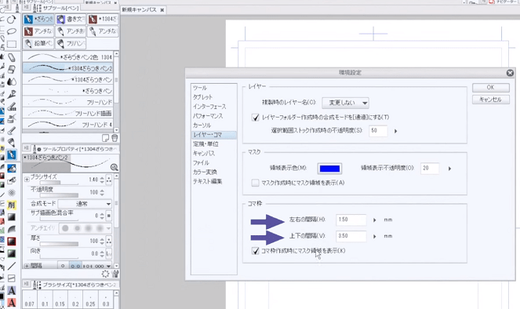Viewport: 520px width, 309px height.
Task: Open パフォーマンス category in preferences
Action: click(208, 116)
